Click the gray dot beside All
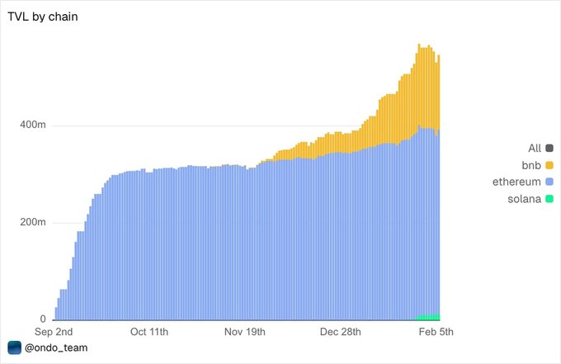Viewport: 561px width, 364px height. tap(549, 149)
